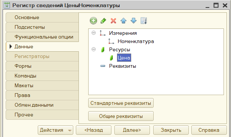The image size is (231, 137).
Task: Select the Данные tab
Action: coord(42,46)
